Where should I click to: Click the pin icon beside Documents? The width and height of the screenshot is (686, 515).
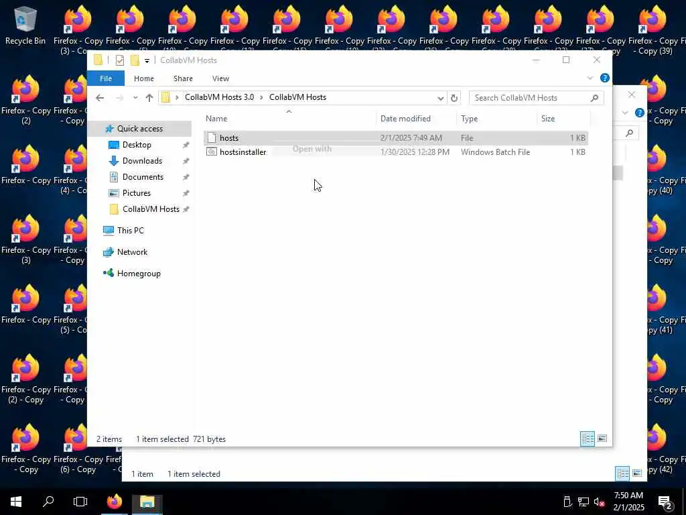[186, 177]
